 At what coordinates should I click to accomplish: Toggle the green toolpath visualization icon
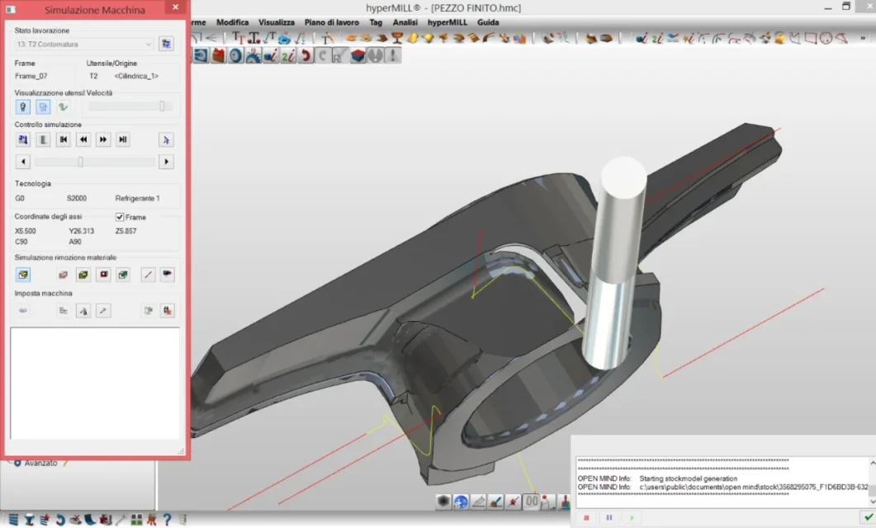coord(63,106)
